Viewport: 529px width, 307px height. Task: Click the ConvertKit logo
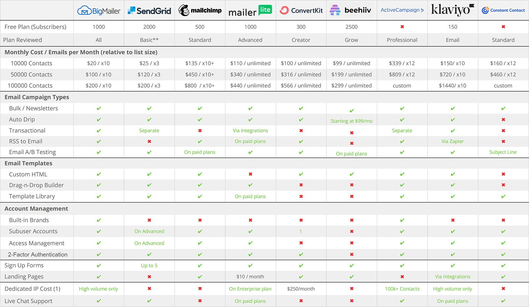tap(301, 10)
